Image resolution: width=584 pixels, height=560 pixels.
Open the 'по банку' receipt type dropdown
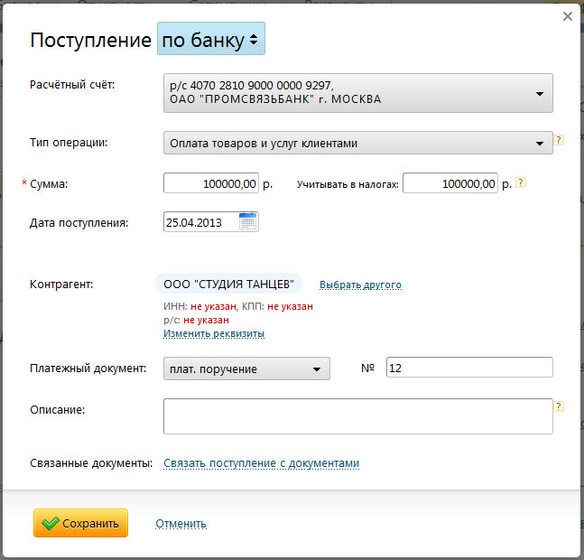click(211, 40)
